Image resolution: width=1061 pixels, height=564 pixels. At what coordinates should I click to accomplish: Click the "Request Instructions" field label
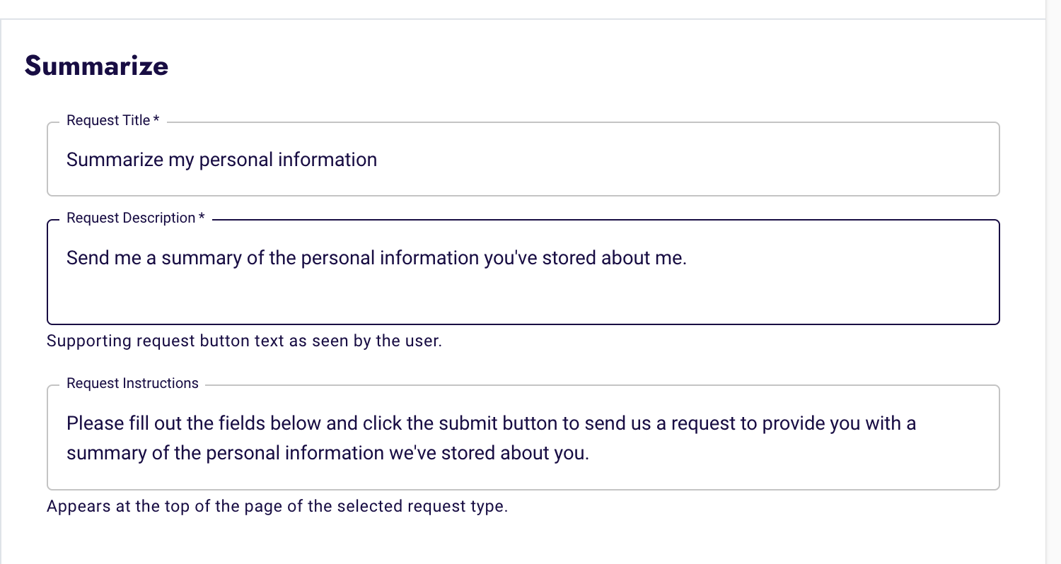point(132,384)
